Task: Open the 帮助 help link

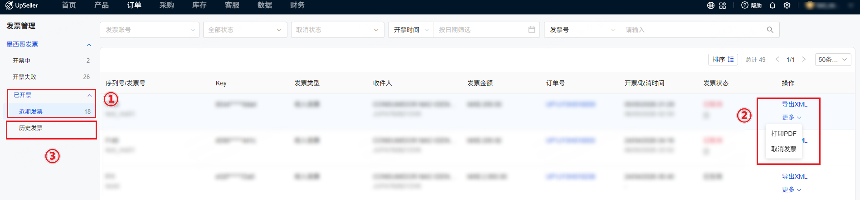Action: point(751,5)
